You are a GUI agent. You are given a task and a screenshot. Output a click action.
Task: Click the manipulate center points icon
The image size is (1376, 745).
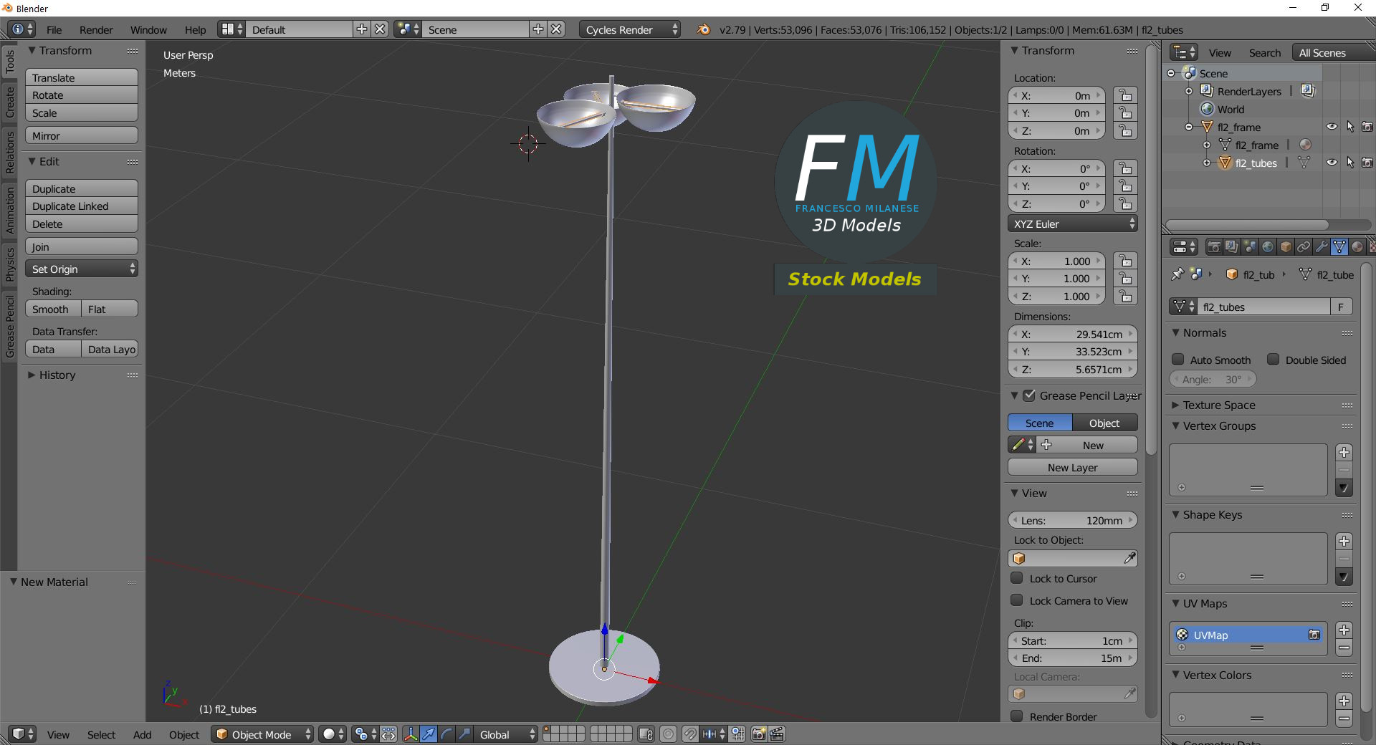[388, 734]
